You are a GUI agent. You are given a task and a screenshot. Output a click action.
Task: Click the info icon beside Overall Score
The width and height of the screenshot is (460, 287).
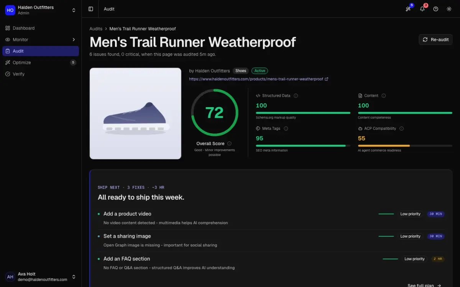coord(229,143)
